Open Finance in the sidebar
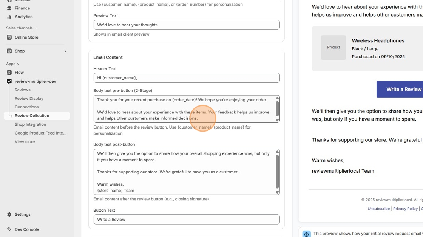Image resolution: width=423 pixels, height=237 pixels. 22,8
